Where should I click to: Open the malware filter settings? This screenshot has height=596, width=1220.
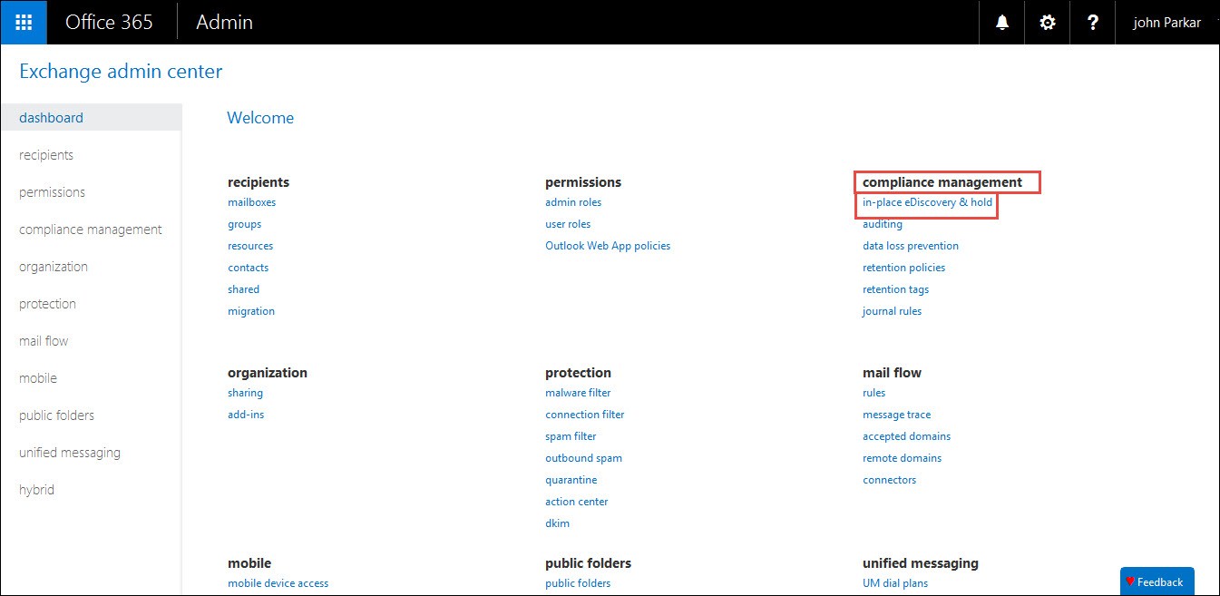click(577, 392)
